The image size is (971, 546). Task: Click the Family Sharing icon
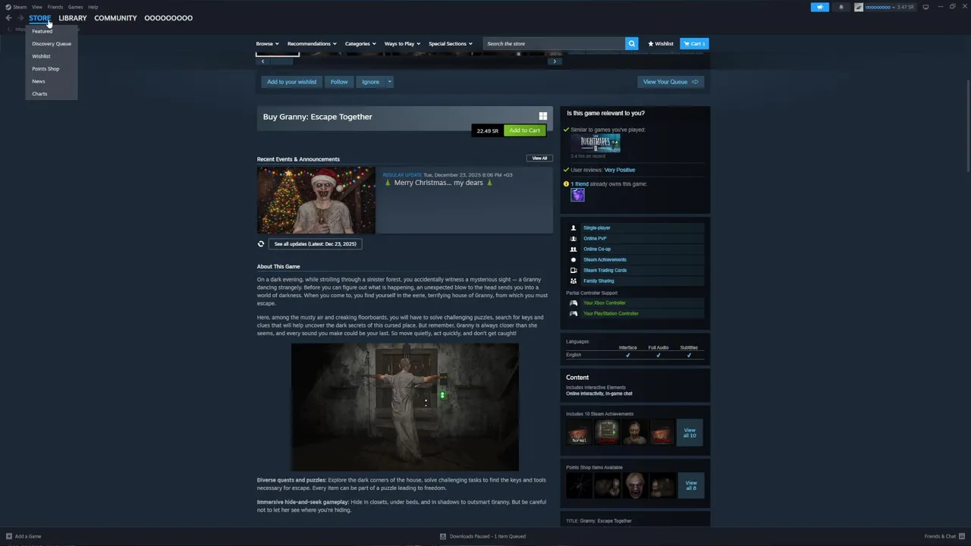(573, 281)
